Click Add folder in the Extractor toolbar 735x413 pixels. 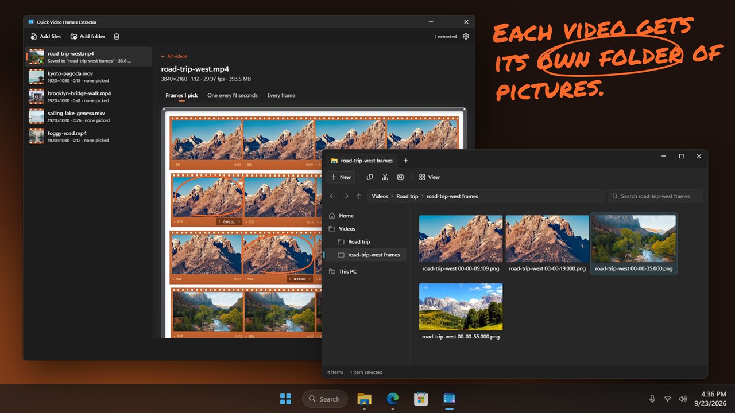tap(88, 36)
